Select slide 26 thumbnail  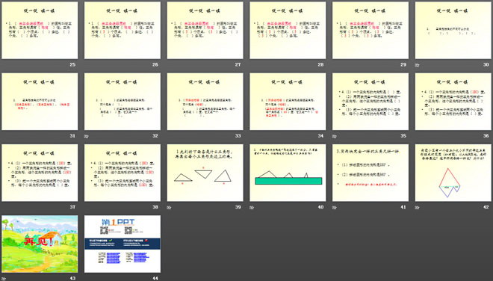123,30
